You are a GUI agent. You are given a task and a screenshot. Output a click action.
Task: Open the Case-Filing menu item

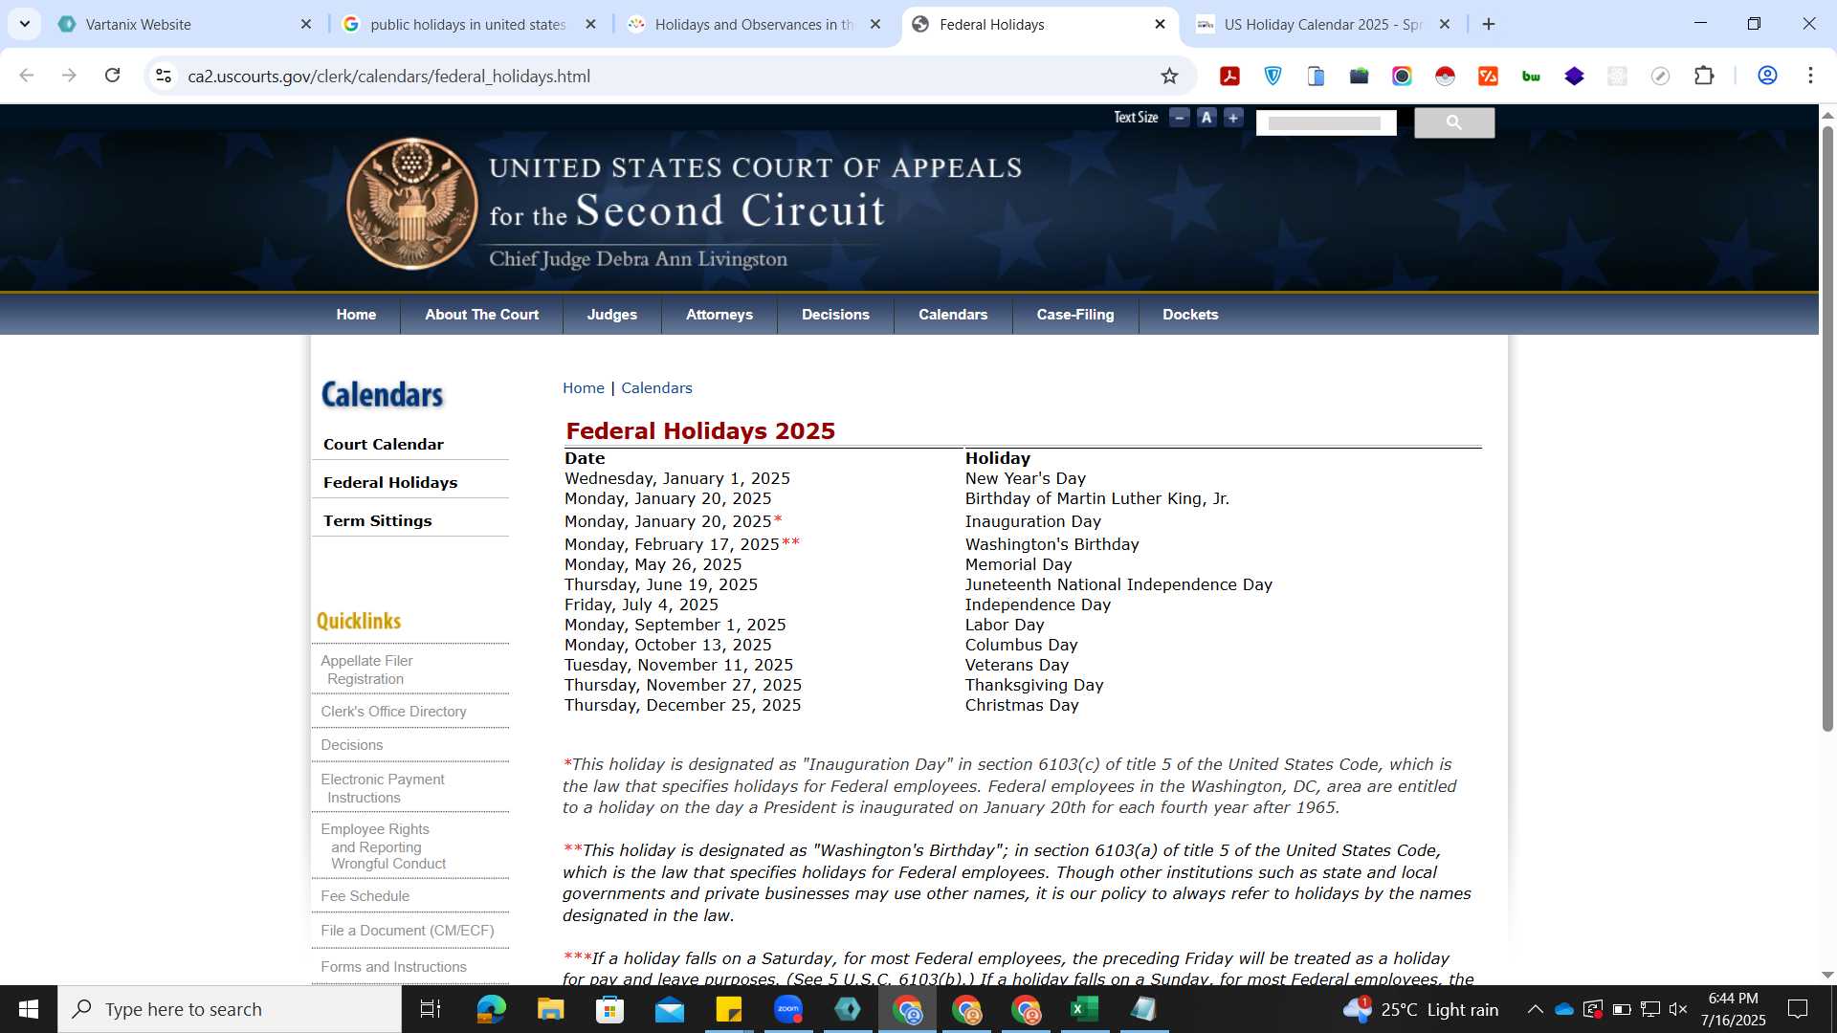pos(1075,315)
